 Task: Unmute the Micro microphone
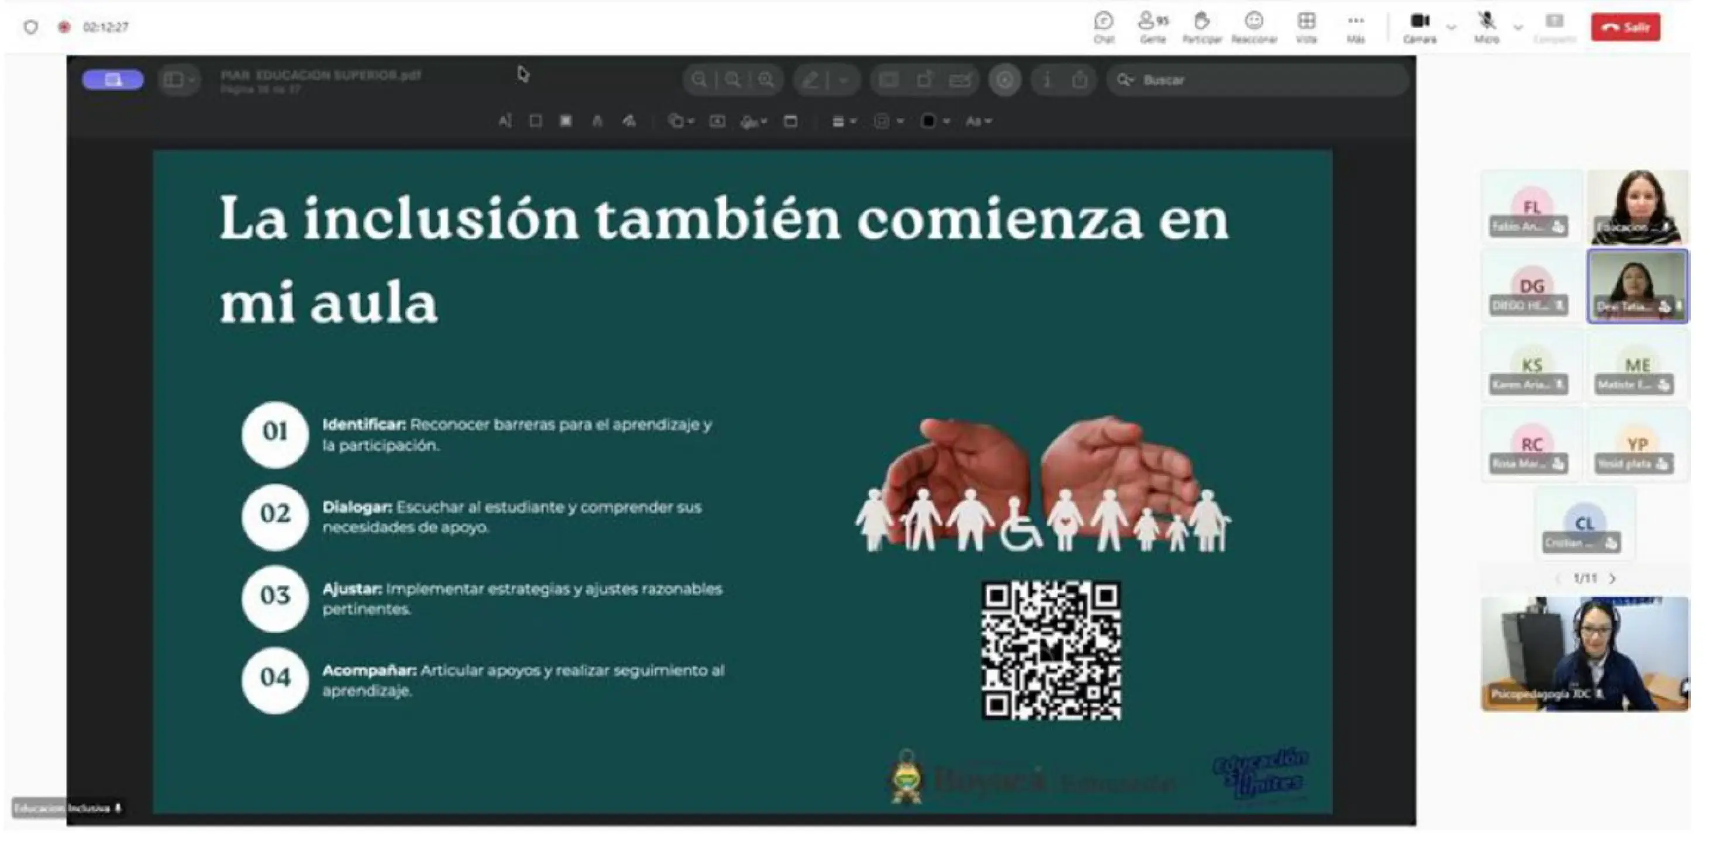[x=1487, y=28]
